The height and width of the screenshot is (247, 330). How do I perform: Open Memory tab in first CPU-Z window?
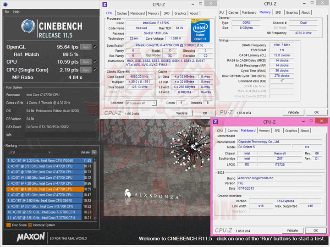point(154,13)
